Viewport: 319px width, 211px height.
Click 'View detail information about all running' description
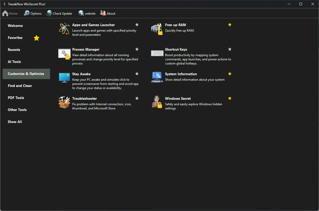pos(105,59)
